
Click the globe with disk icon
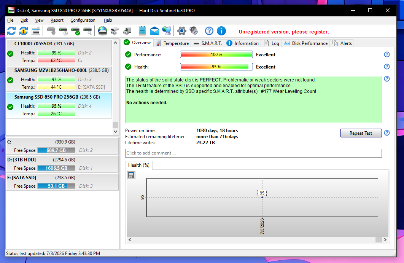point(103,31)
